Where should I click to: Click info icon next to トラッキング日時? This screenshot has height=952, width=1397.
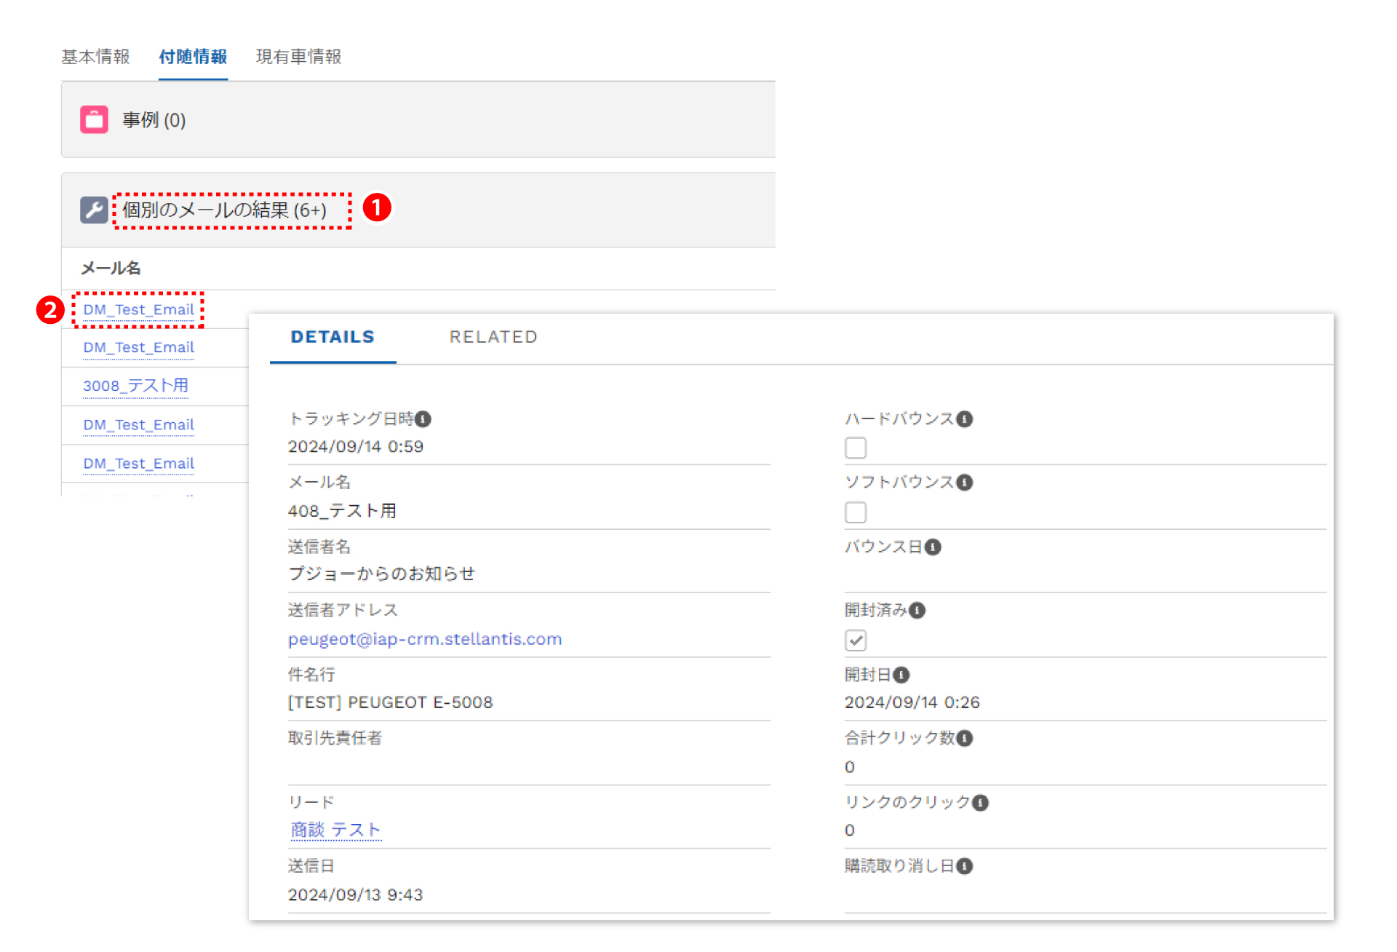pos(423,419)
